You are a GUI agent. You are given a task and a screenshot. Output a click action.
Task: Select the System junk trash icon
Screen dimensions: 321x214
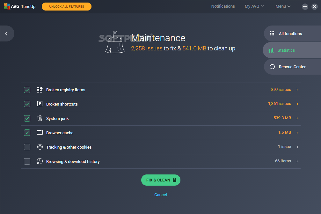point(40,118)
